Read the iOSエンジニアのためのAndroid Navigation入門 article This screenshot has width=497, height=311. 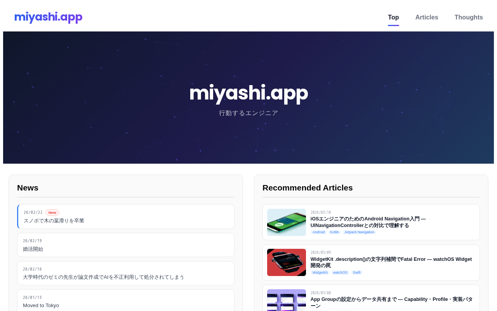[x=368, y=222]
